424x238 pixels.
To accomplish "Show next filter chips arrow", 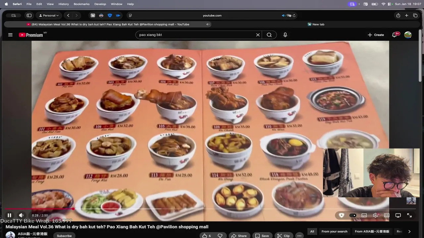I will (x=409, y=231).
